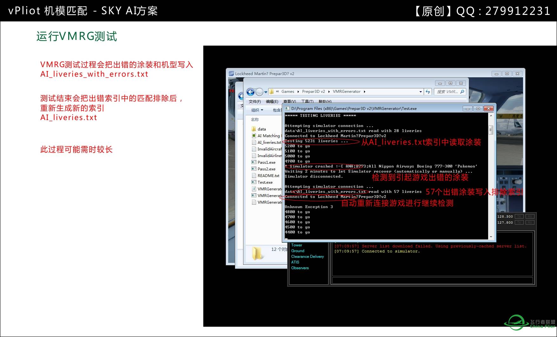Viewport: 557px width, 337px height.
Task: Select Observers in the vPilot controller list
Action: 300,268
